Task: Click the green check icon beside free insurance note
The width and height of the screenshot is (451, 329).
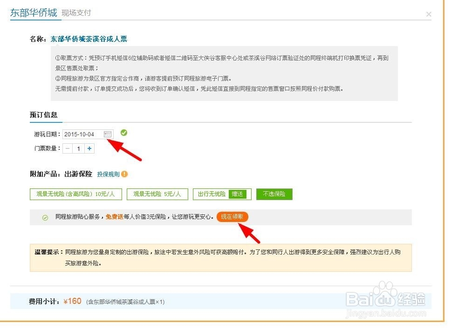Action: click(45, 217)
